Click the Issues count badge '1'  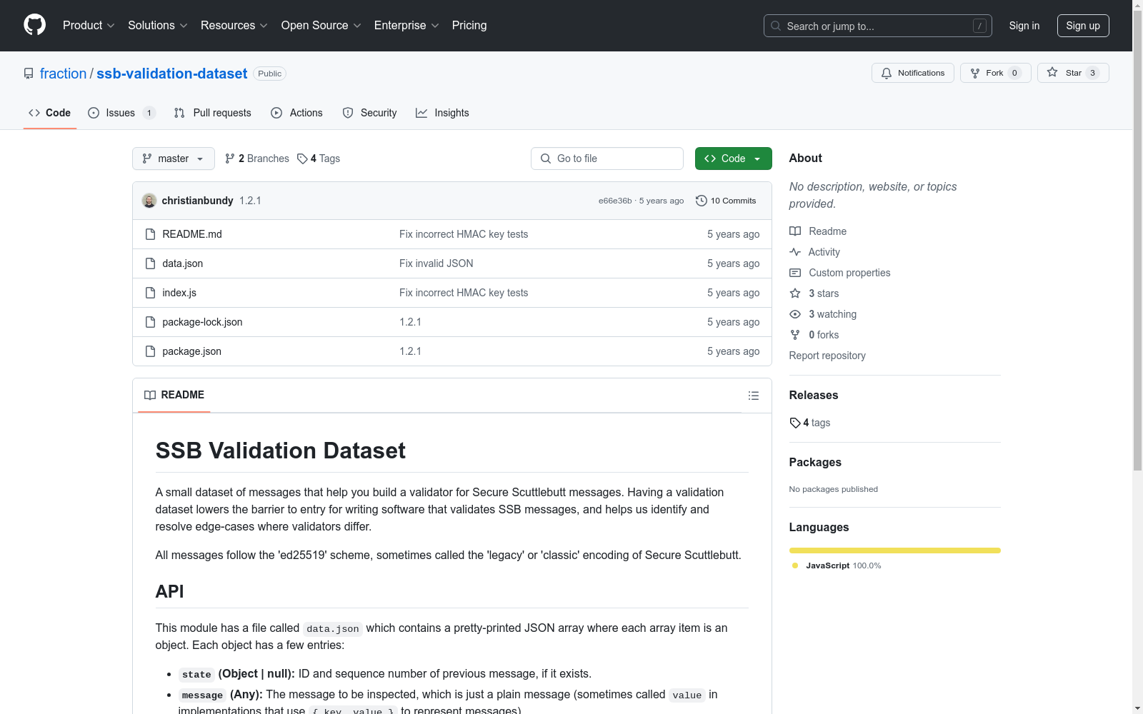149,113
